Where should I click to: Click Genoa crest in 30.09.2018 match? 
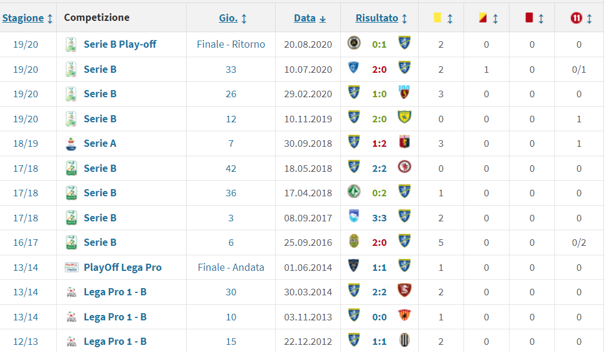404,143
